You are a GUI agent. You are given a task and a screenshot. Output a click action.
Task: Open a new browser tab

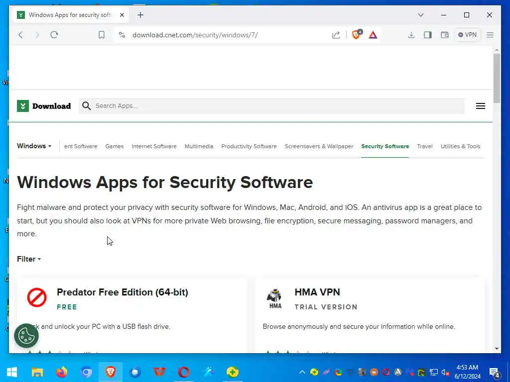click(x=140, y=15)
